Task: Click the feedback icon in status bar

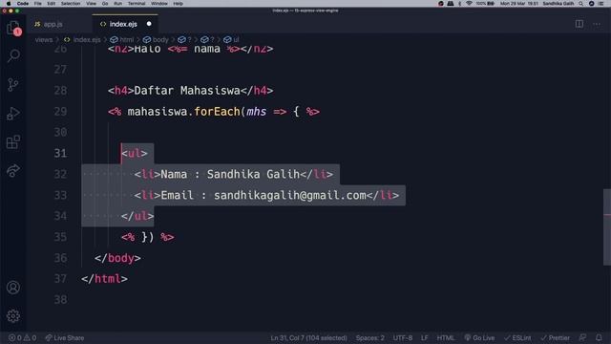Action: coord(583,337)
